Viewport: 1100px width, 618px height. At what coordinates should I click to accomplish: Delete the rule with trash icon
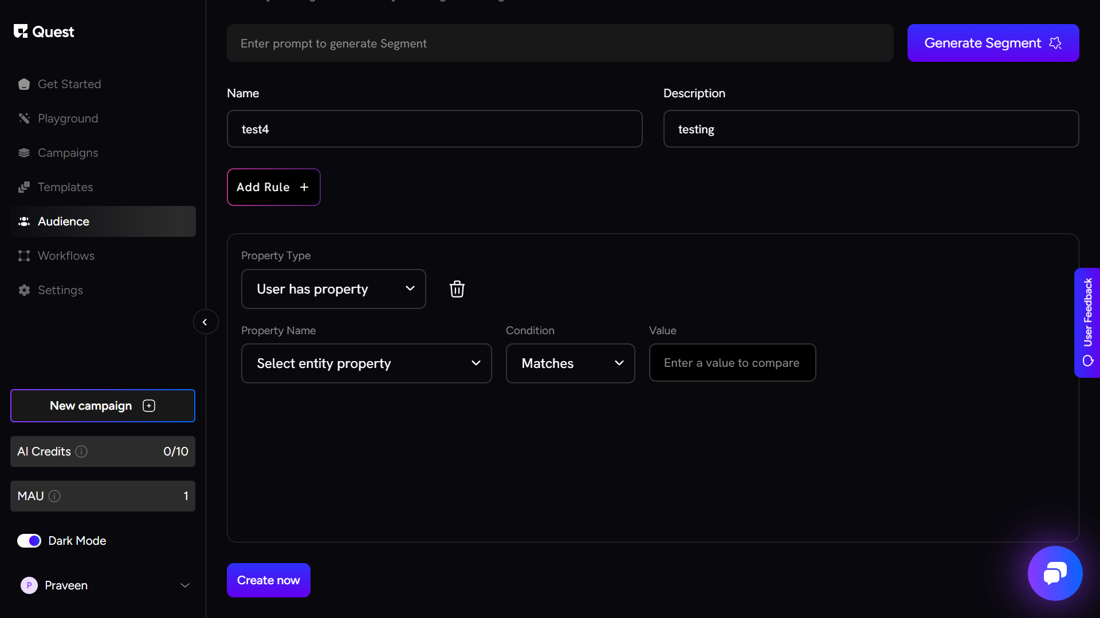pyautogui.click(x=457, y=289)
